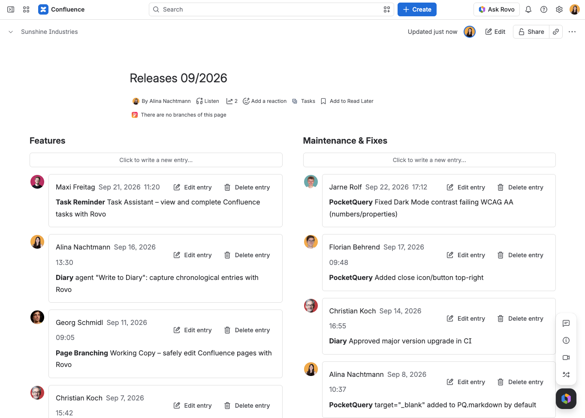Open the page analytics views icon

point(232,101)
